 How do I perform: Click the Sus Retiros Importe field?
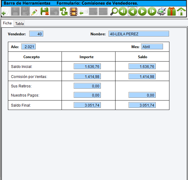[87, 86]
